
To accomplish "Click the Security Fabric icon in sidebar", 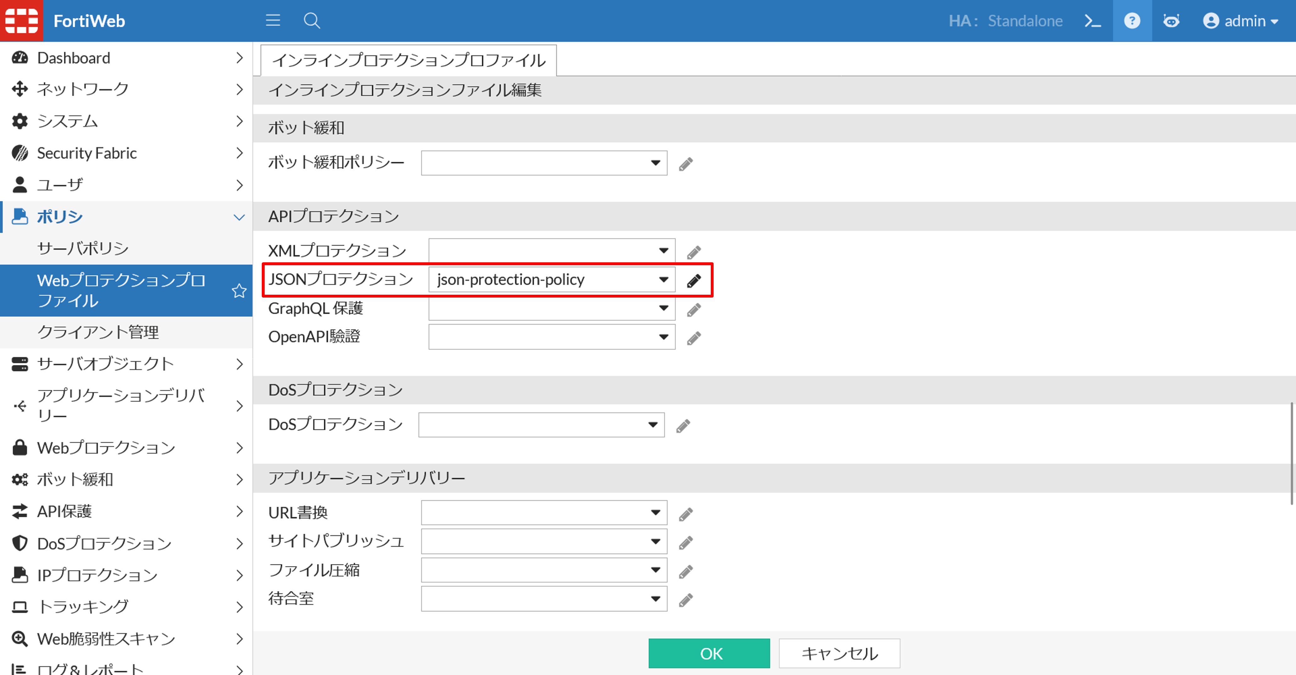I will (20, 153).
